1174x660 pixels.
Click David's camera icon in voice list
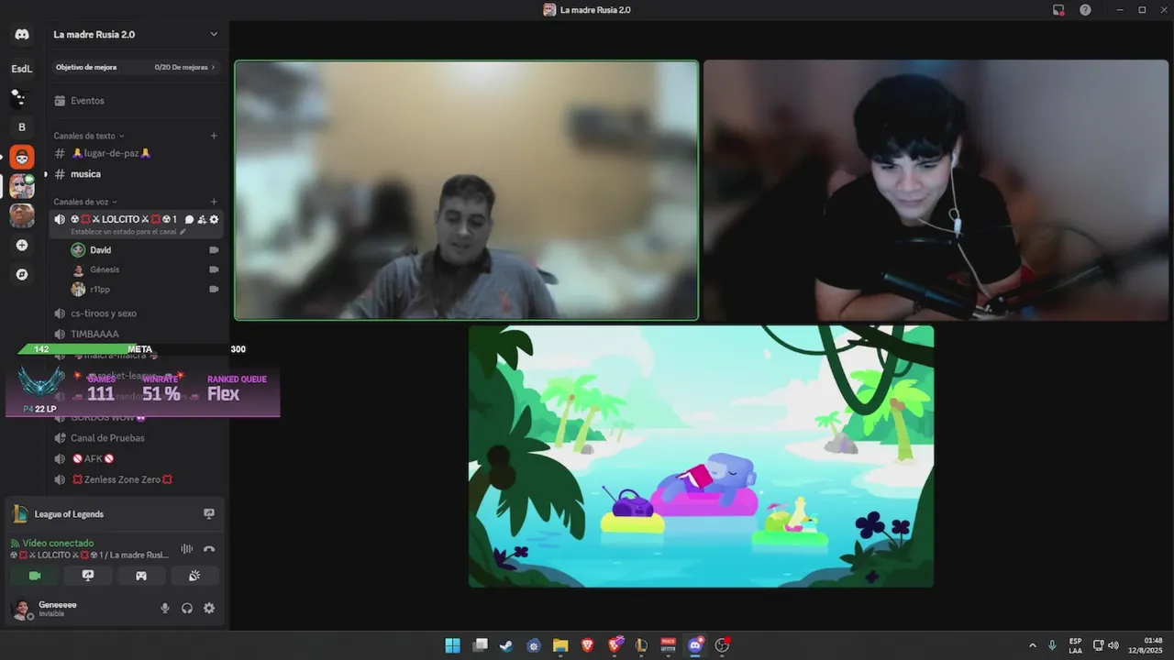(x=214, y=250)
